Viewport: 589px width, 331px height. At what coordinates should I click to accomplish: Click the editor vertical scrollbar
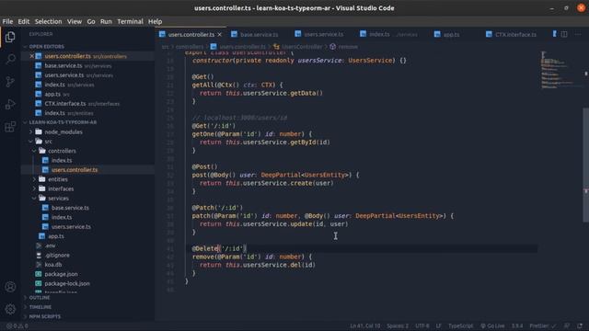(585, 165)
